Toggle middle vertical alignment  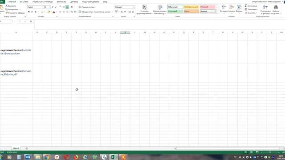pyautogui.click(x=64, y=7)
